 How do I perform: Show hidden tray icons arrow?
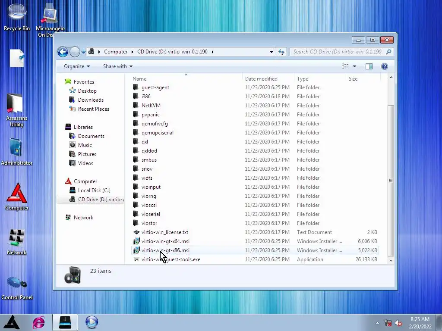377,323
